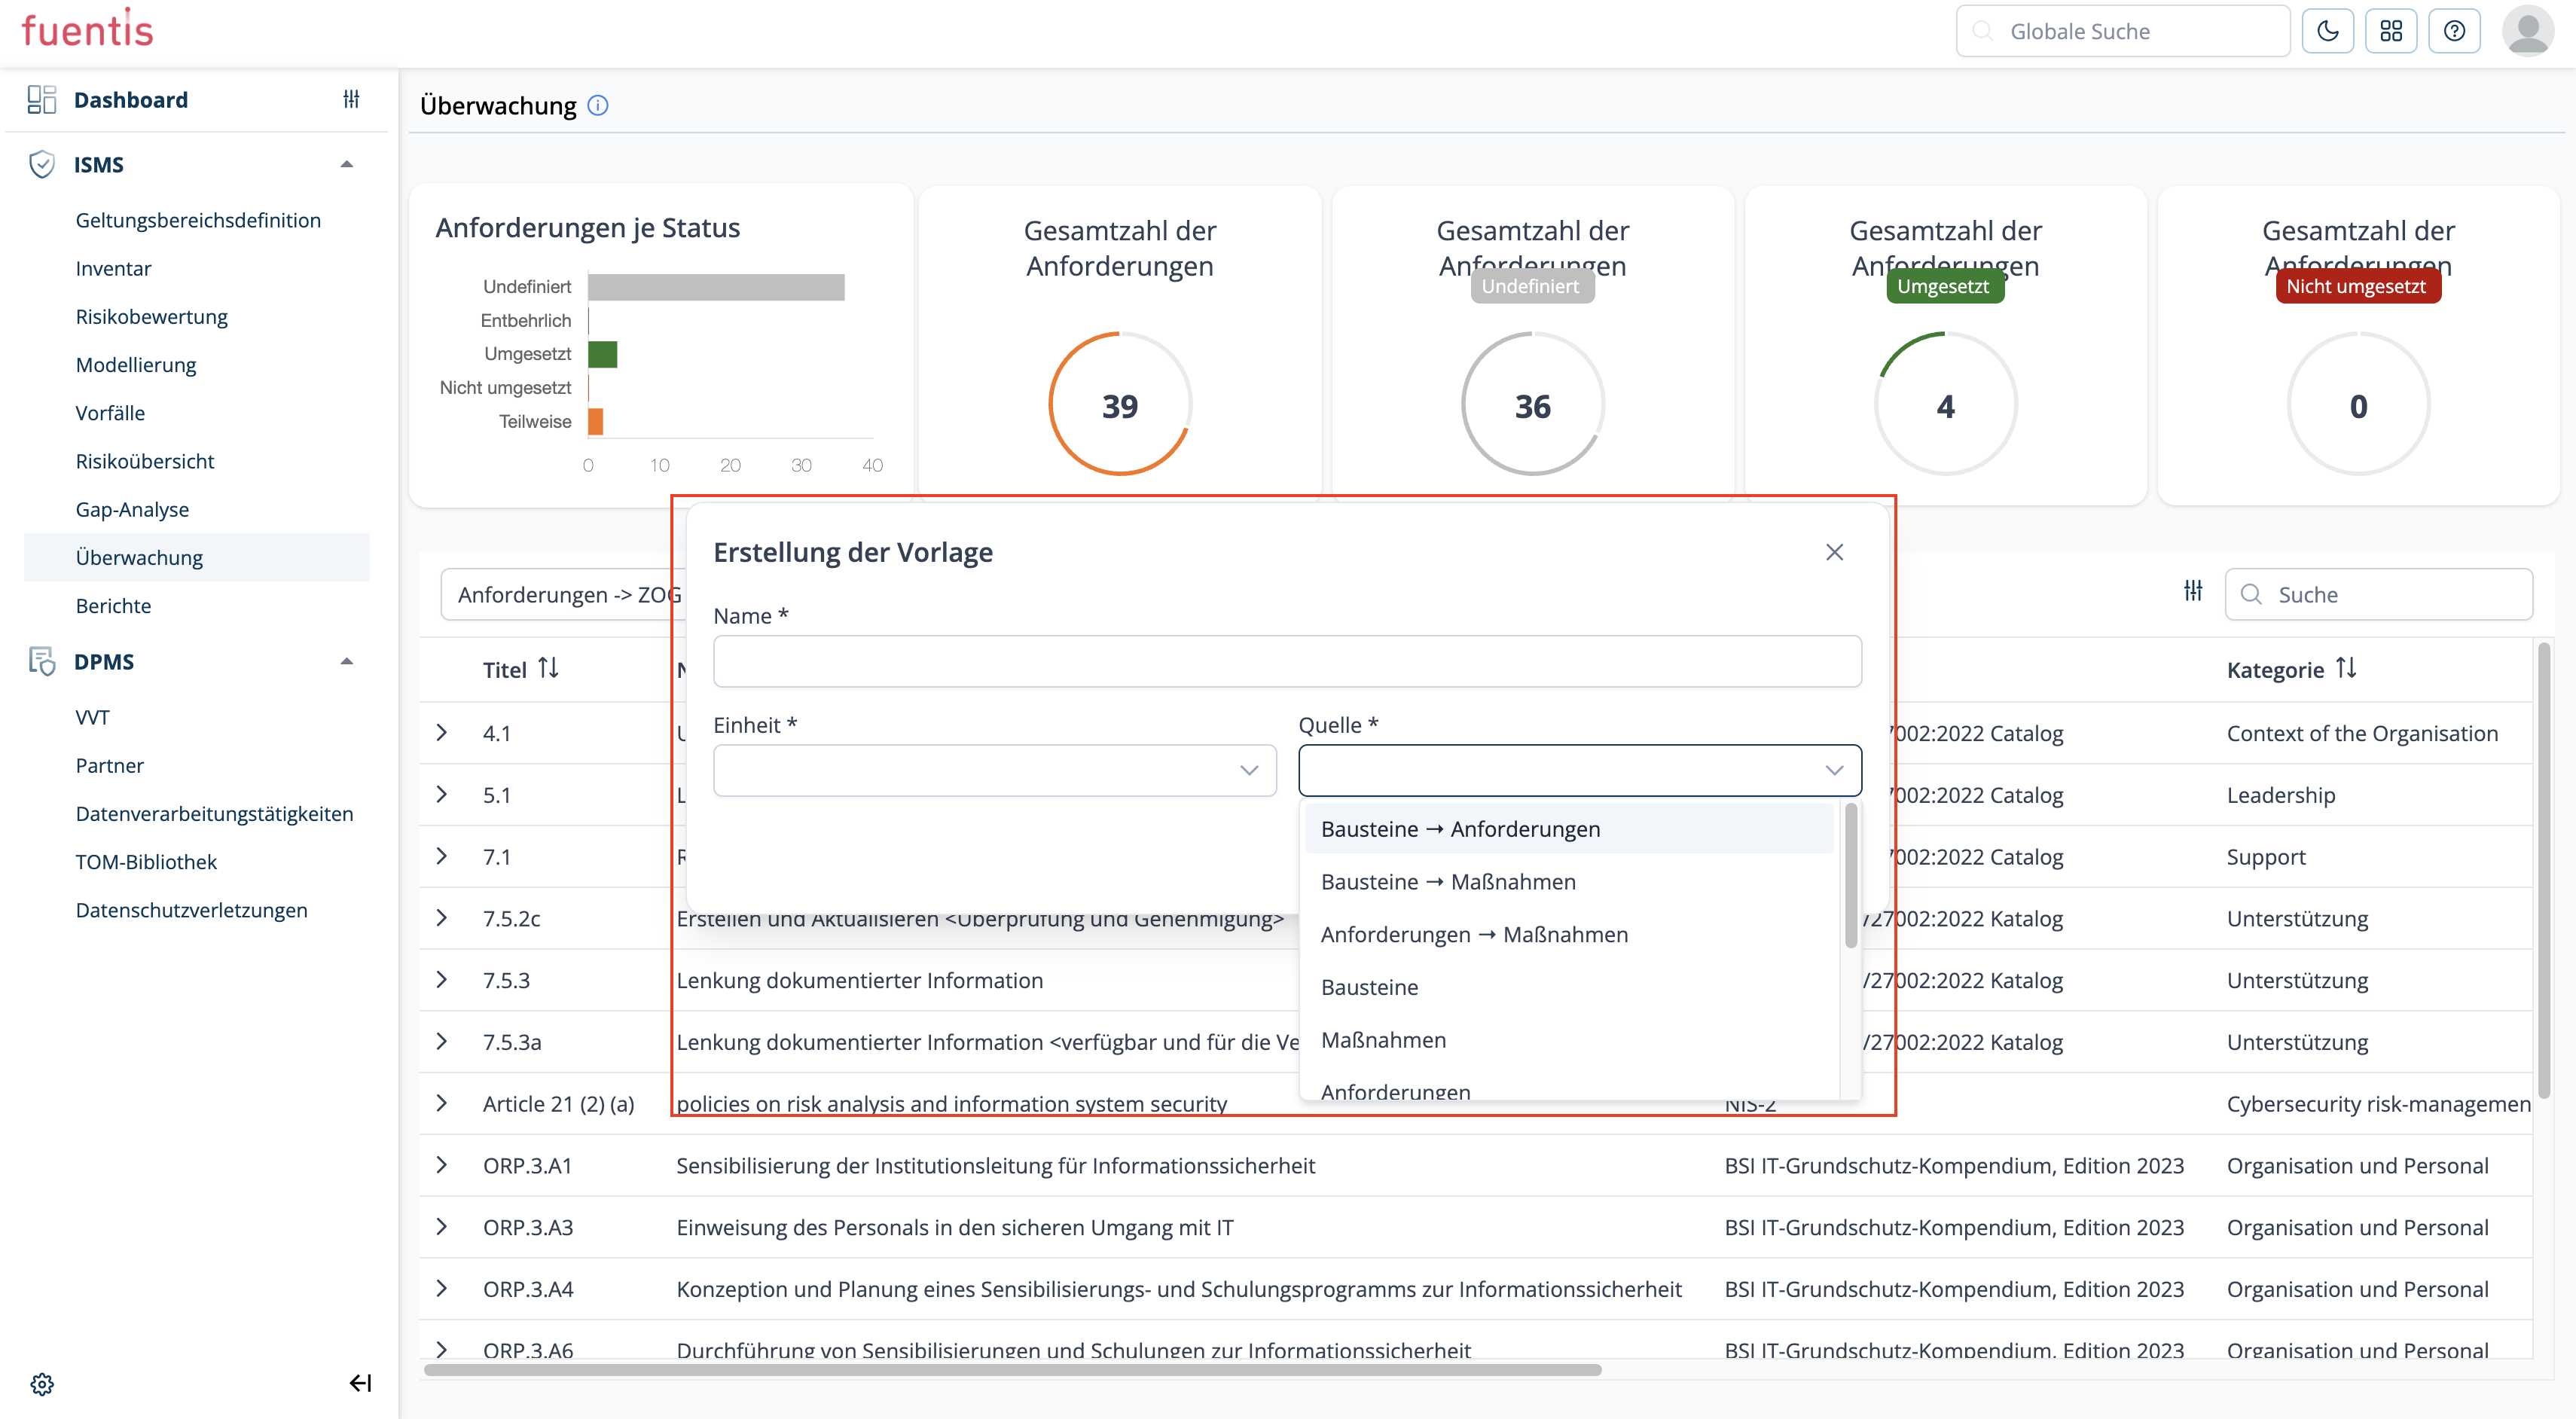This screenshot has width=2576, height=1419.
Task: Open settings gear in sidebar
Action: 41,1384
